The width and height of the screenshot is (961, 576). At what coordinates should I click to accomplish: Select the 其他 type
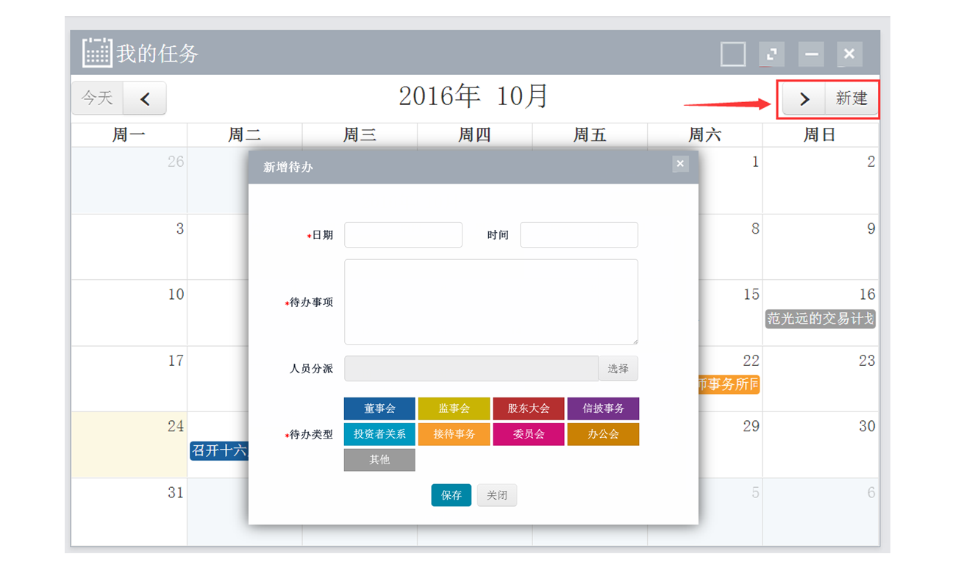(379, 460)
